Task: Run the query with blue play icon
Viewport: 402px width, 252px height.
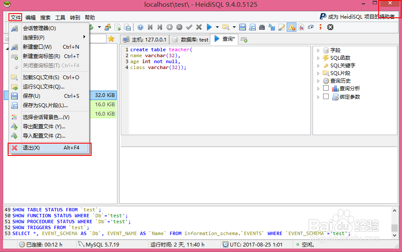Action: (x=209, y=27)
